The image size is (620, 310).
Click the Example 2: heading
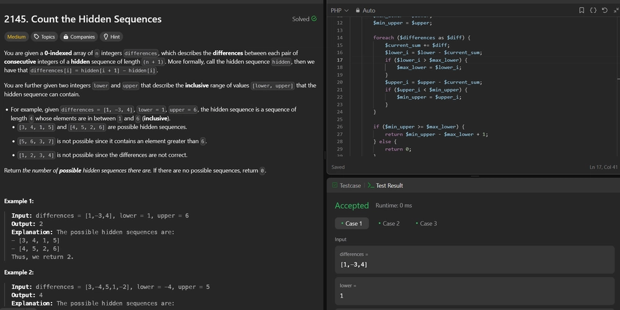tap(19, 272)
